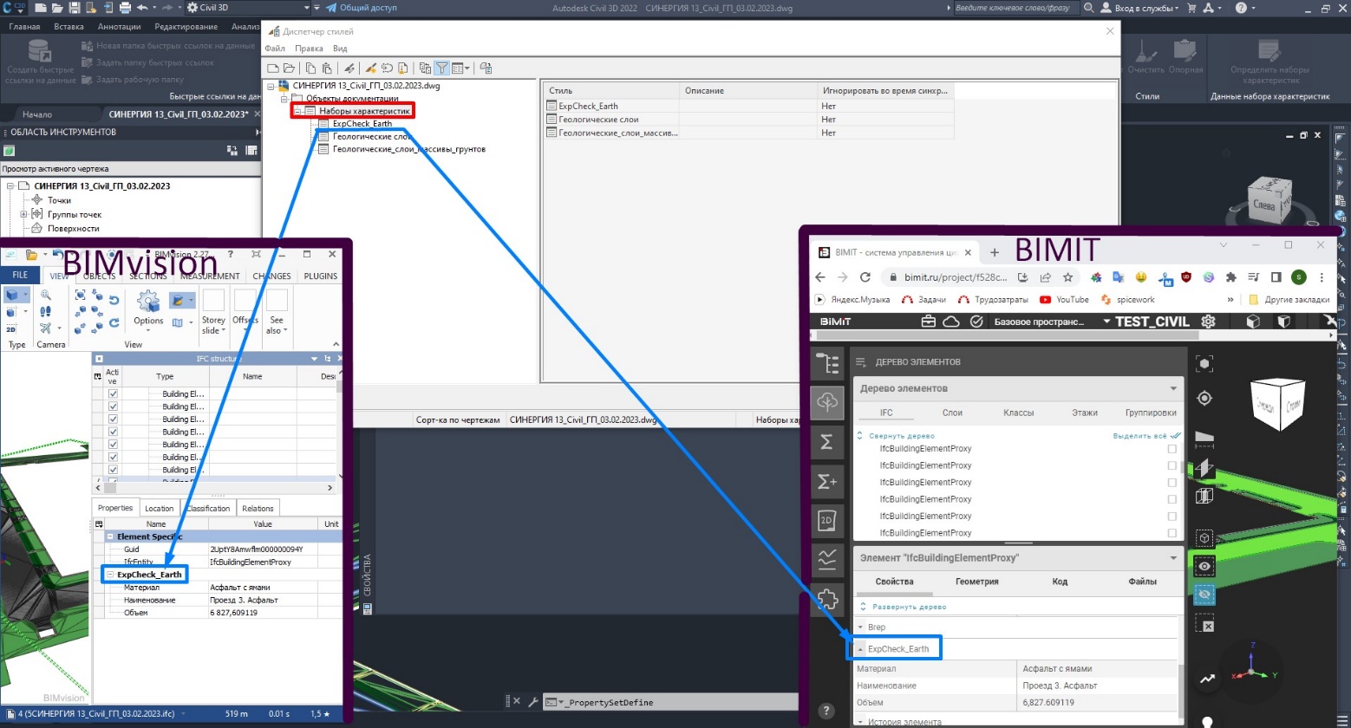Screen dimensions: 1351x728
Task: Click the crossed-out eye hide icon in BIMIT viewer
Action: 1204,595
